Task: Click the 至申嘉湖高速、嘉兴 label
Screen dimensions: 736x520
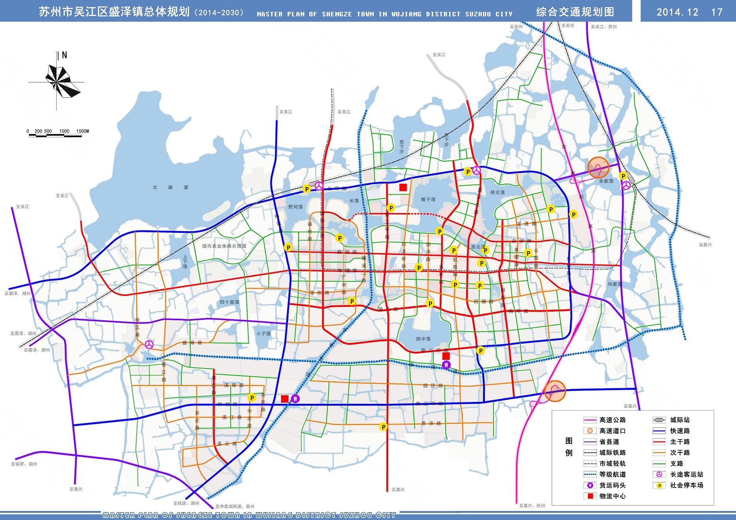Action: pyautogui.click(x=235, y=507)
